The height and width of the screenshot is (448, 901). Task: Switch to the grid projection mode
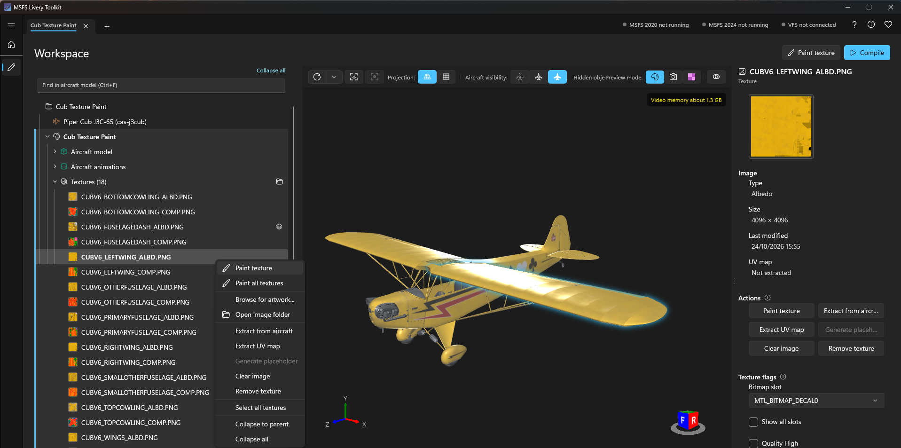446,77
